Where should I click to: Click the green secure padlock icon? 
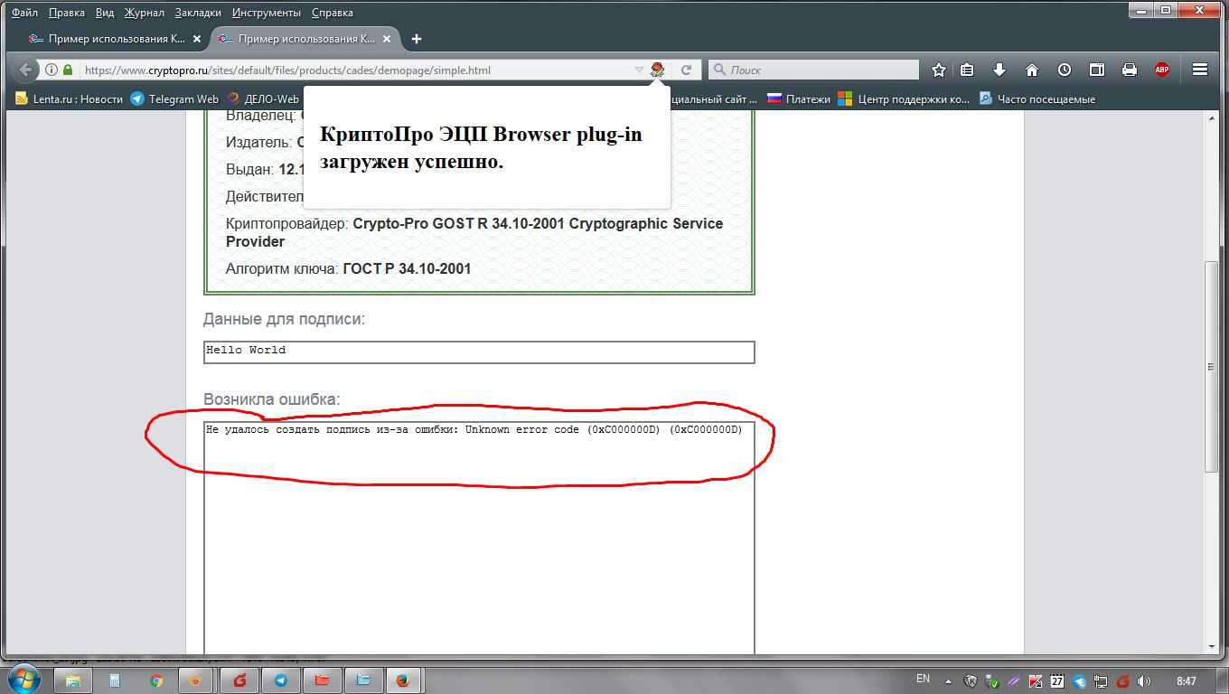point(67,70)
